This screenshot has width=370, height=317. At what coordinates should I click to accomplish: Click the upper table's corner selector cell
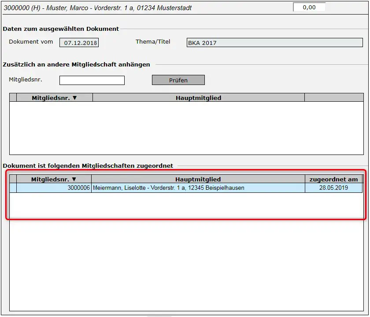point(13,98)
